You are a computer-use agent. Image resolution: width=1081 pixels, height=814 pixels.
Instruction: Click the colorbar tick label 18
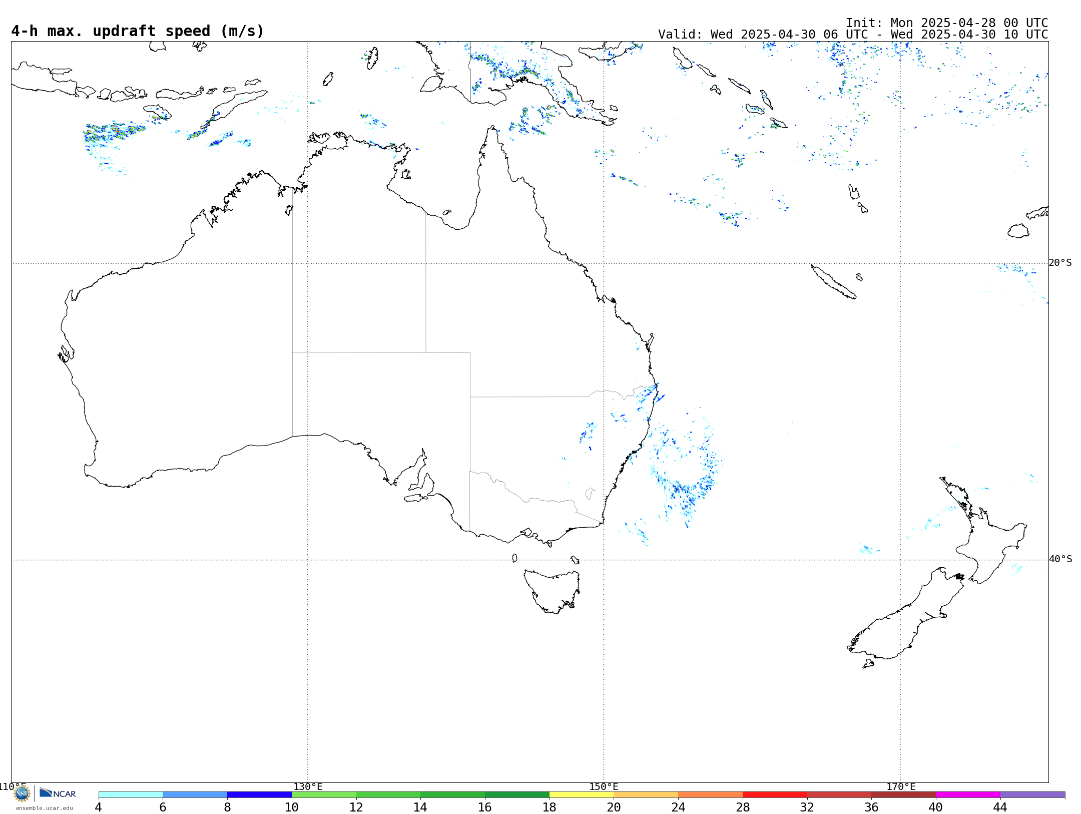pyautogui.click(x=550, y=807)
